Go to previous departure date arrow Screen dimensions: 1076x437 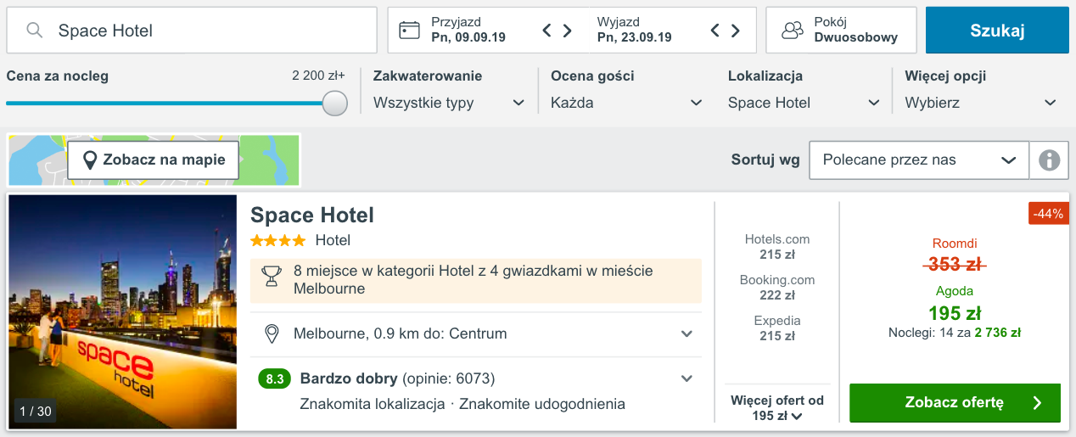coord(715,31)
